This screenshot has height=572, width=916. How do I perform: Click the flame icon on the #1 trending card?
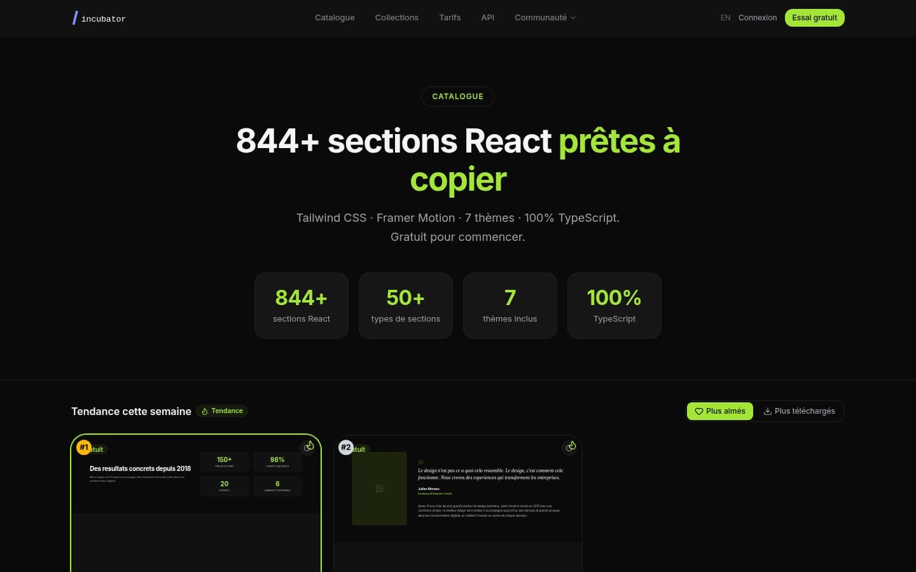pyautogui.click(x=309, y=446)
